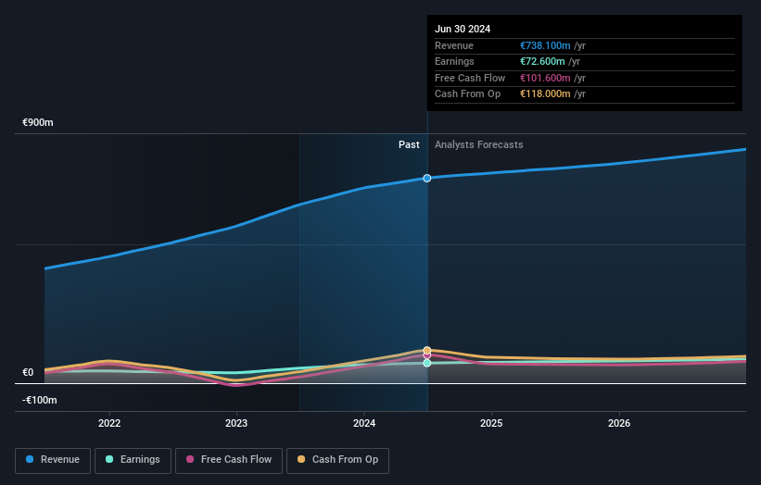Click the €0 y-axis label

(28, 373)
